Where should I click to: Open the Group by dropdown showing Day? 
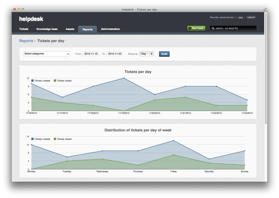click(146, 54)
